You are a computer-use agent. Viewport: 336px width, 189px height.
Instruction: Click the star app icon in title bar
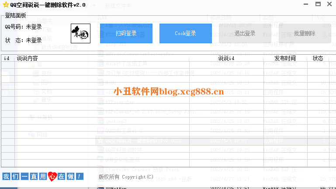tap(6, 4)
